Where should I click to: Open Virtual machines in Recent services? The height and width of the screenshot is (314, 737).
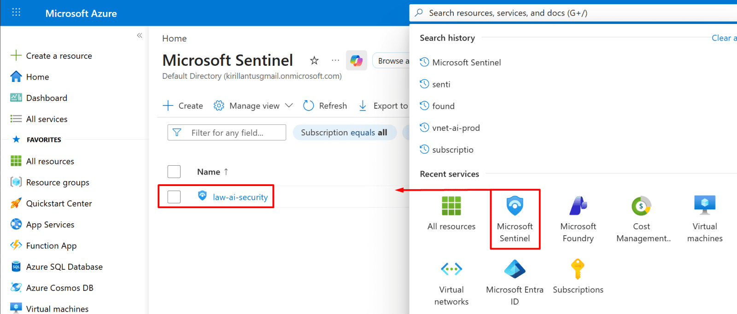click(x=705, y=219)
